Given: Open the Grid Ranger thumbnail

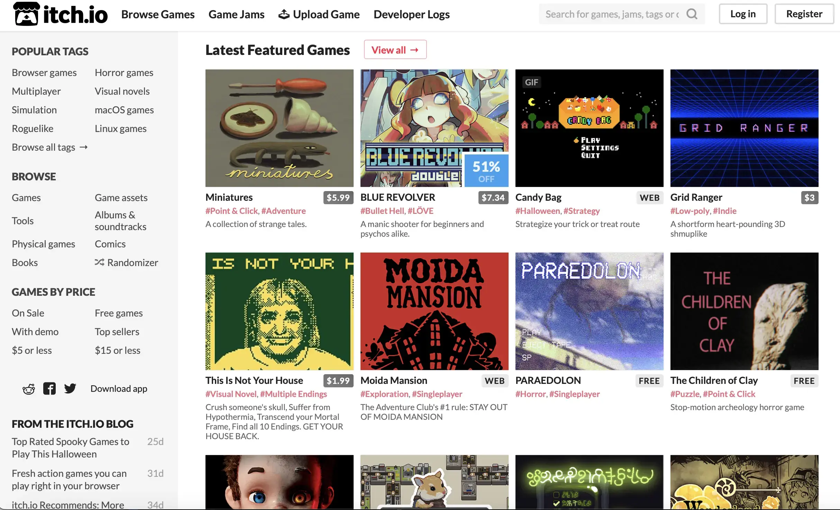Looking at the screenshot, I should (745, 128).
